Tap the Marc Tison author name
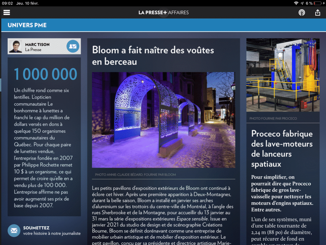The image size is (326, 245). click(37, 44)
